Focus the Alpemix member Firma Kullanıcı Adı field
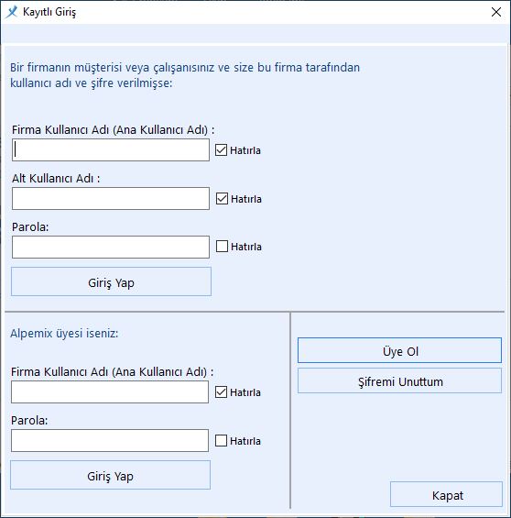The image size is (511, 518). click(110, 391)
